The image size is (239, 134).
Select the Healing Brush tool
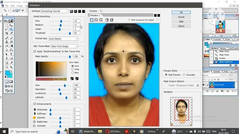point(7,38)
